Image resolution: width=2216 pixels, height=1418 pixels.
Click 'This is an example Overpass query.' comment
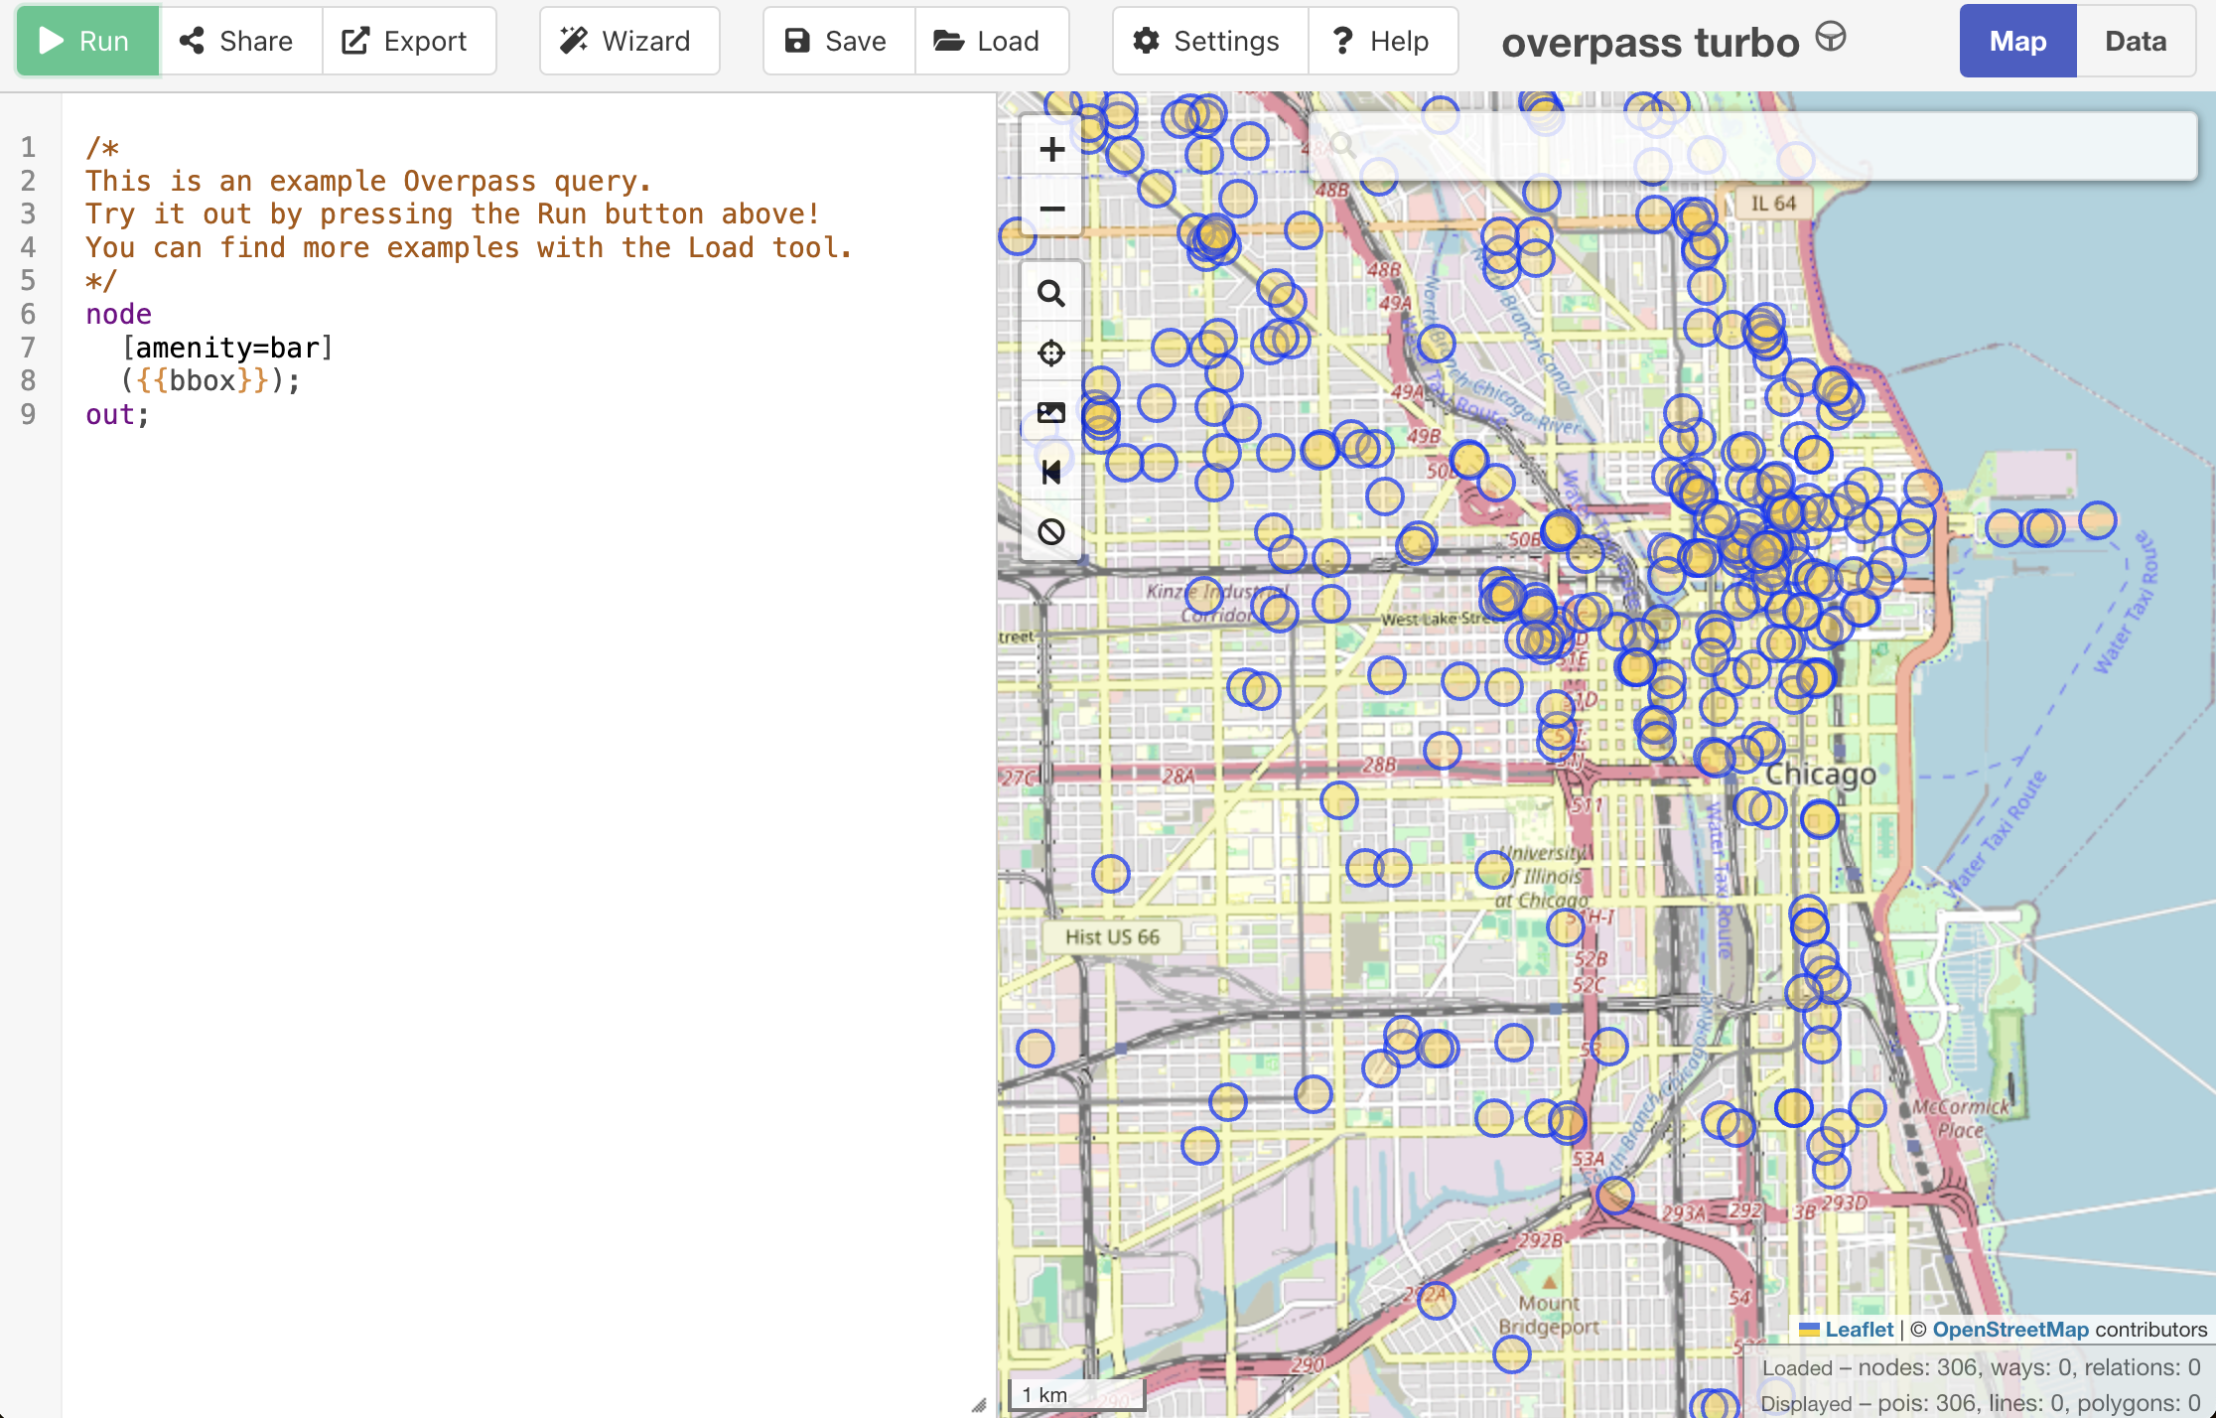click(x=368, y=181)
